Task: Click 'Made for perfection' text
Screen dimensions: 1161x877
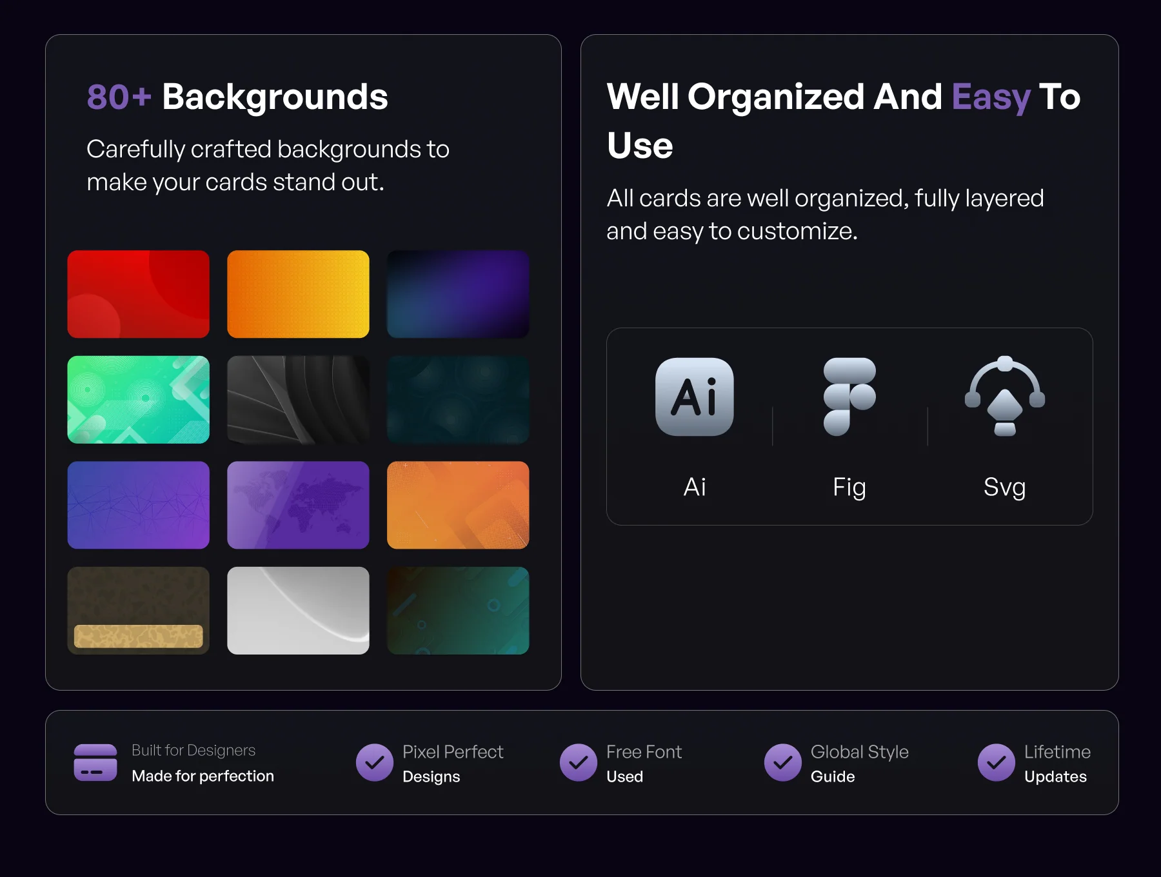Action: (203, 776)
